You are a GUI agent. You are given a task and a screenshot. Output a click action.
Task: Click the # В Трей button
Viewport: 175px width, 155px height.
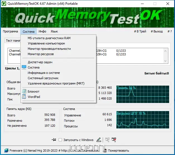140,31
